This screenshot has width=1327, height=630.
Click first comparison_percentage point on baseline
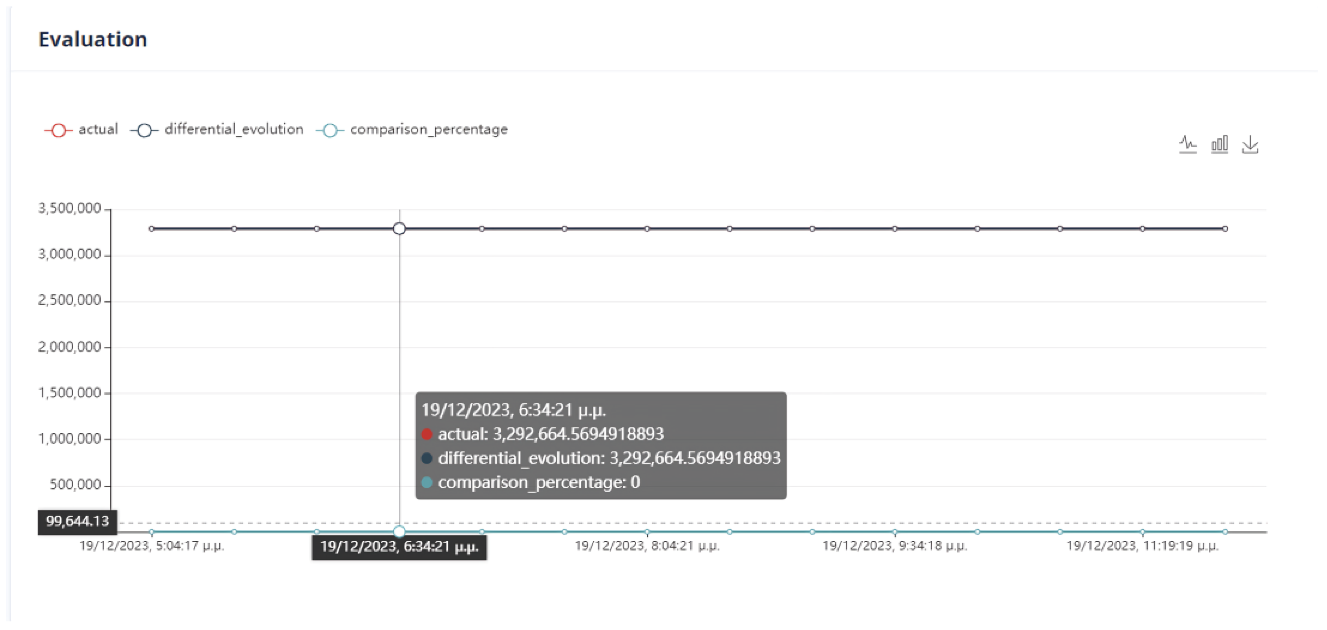(152, 531)
